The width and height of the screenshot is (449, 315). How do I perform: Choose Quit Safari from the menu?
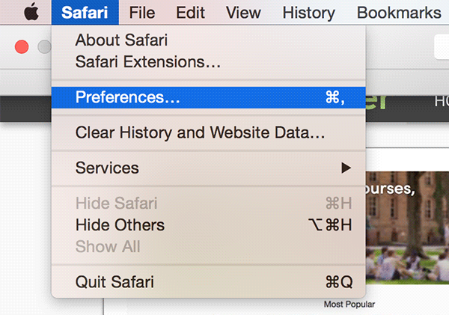[x=114, y=282]
